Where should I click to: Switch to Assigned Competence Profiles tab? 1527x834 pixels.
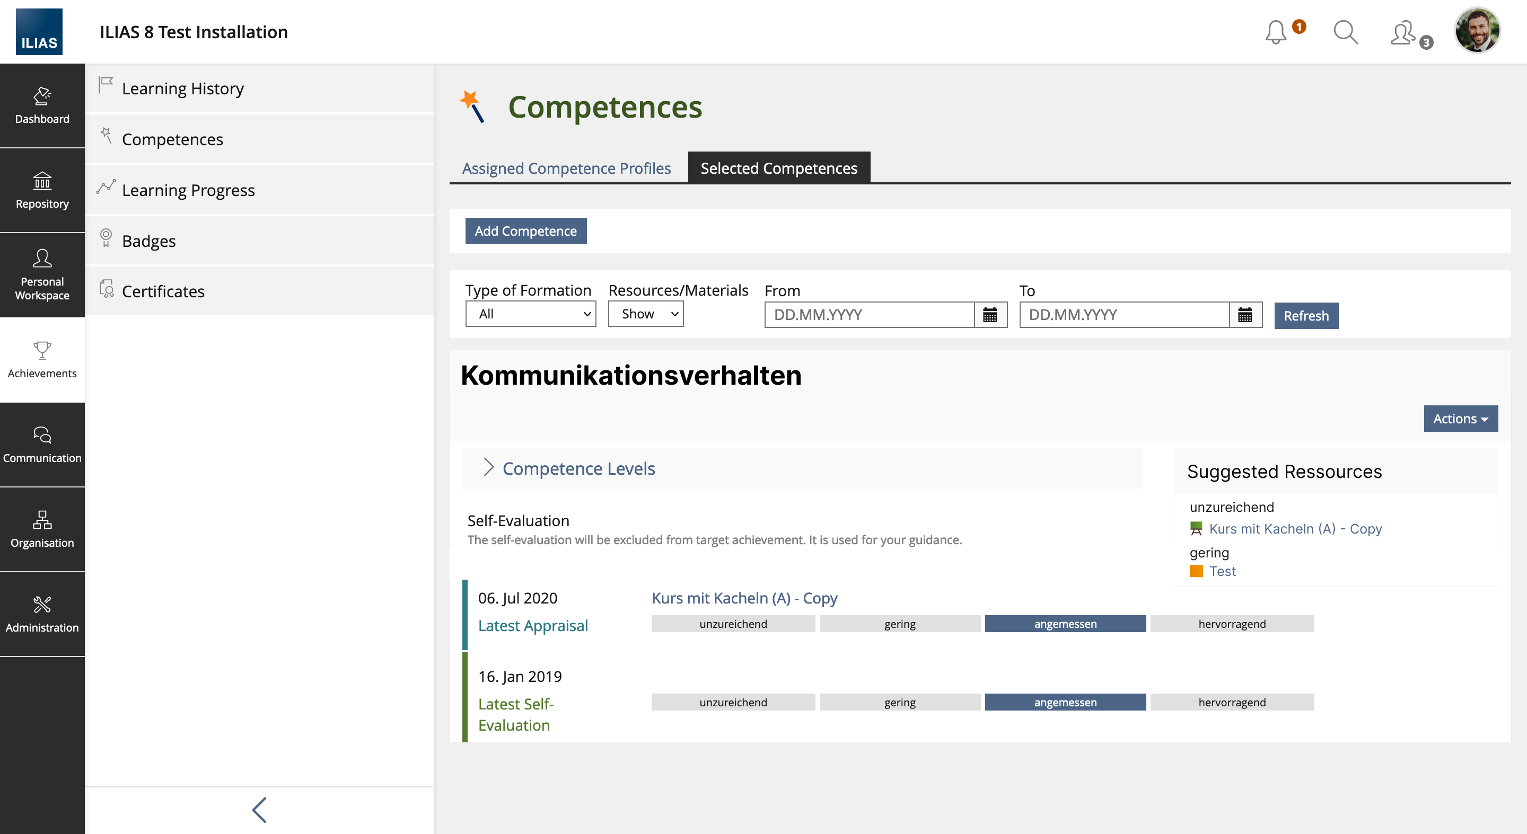(x=566, y=168)
